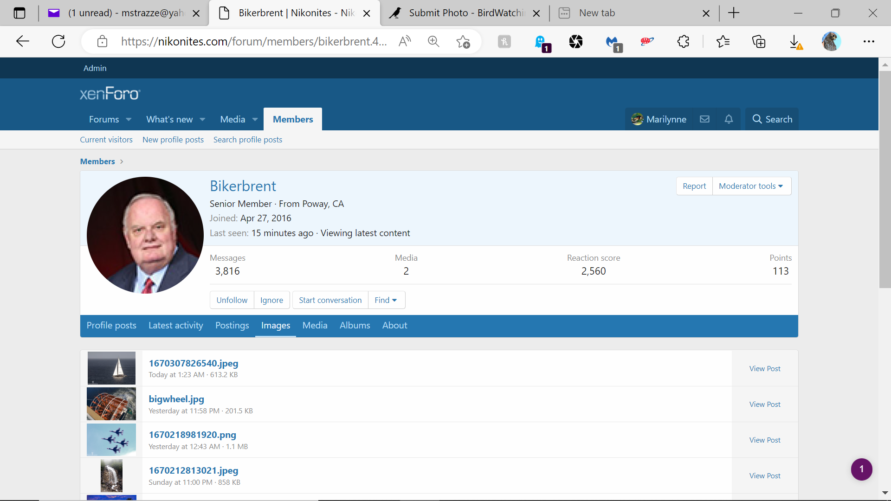Open the Latest activity tab

(175, 326)
